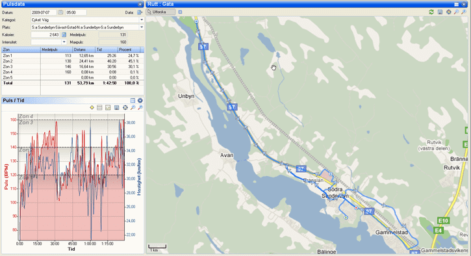Image resolution: width=471 pixels, height=256 pixels.
Task: Sort by the Distans column header
Action: [x=84, y=49]
